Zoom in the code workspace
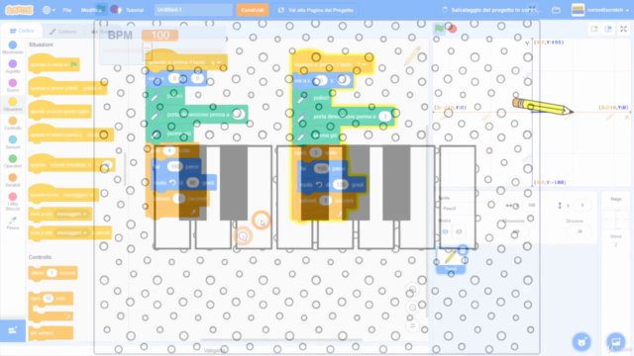Image resolution: width=634 pixels, height=356 pixels. point(413,290)
